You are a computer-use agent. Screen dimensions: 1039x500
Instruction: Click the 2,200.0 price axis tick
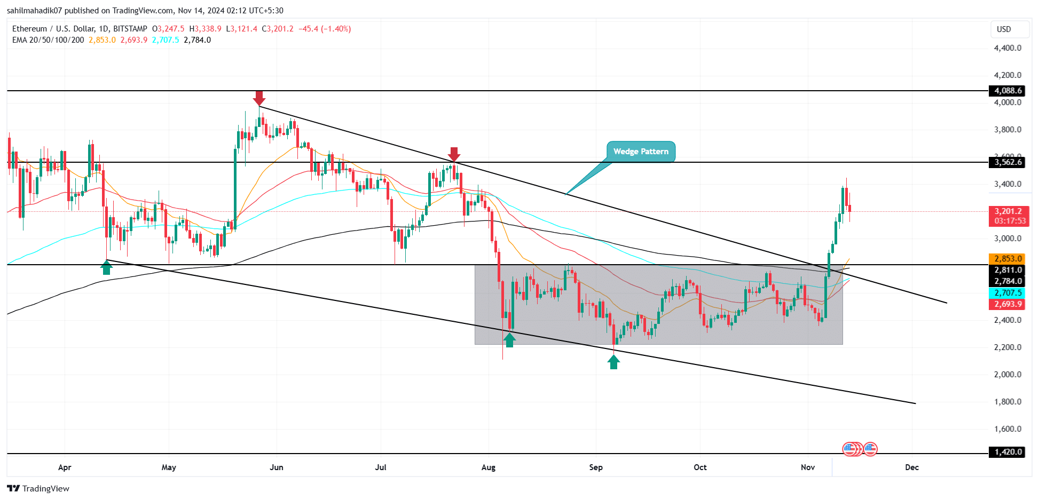point(1007,347)
